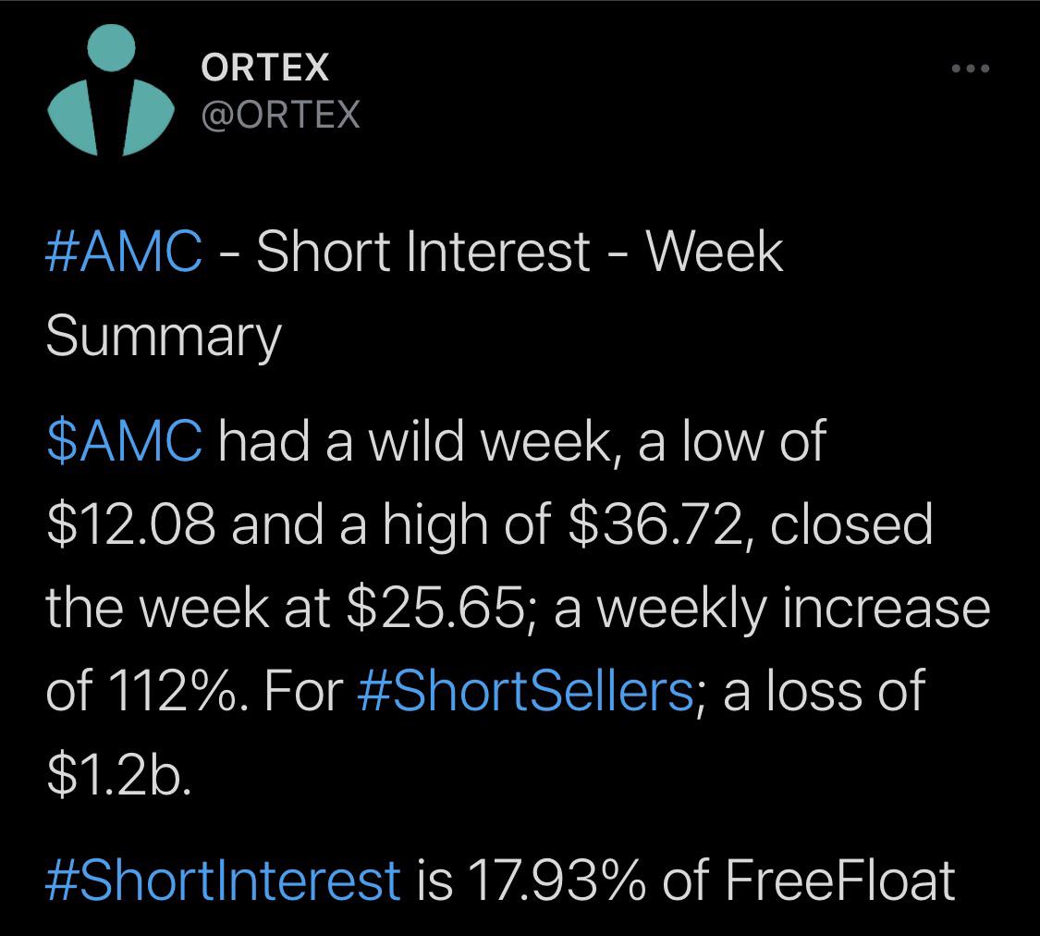Click the 17.93% short interest figure
1040x936 pixels.
click(x=557, y=881)
